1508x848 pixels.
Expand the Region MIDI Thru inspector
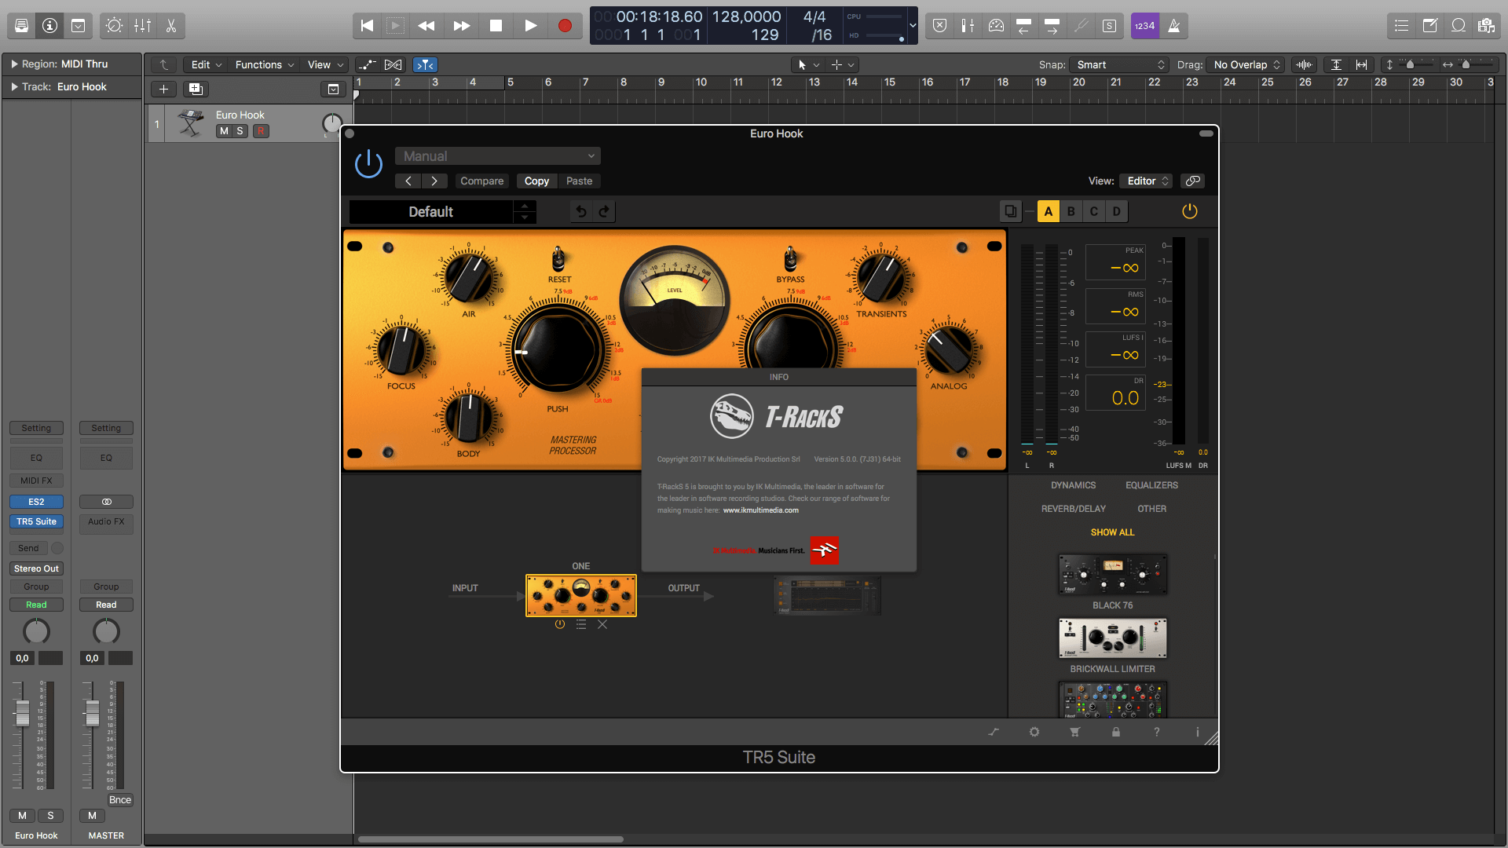(14, 64)
